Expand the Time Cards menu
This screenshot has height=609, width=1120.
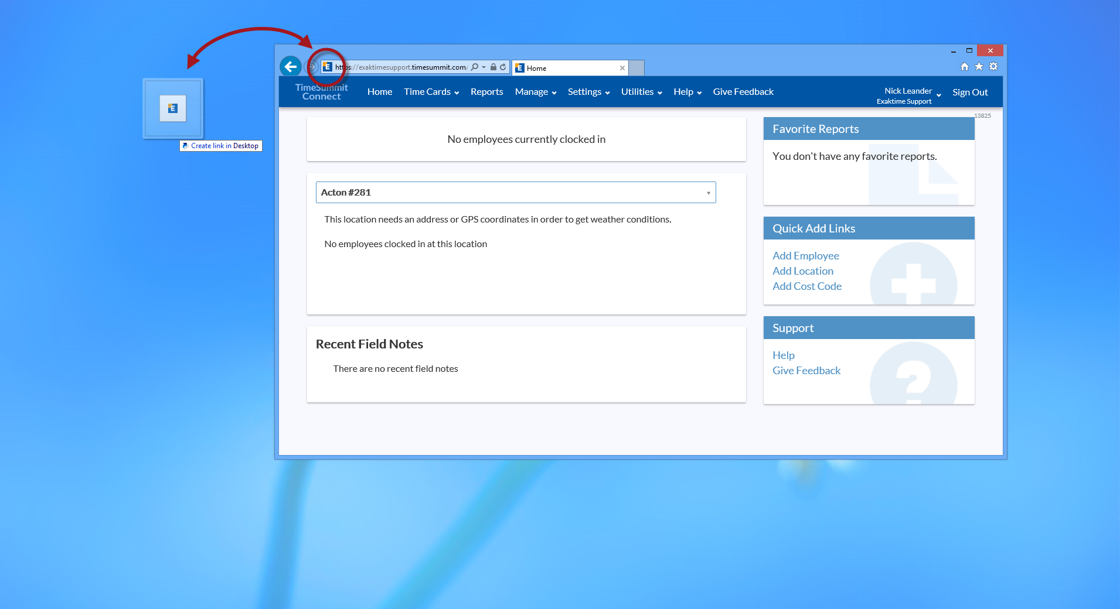tap(431, 92)
